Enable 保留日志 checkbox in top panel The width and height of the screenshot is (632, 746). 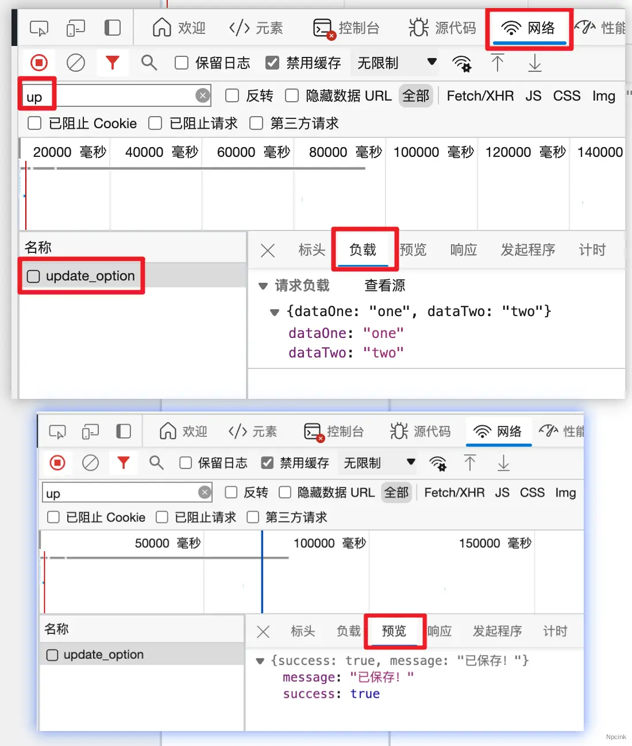[x=182, y=63]
